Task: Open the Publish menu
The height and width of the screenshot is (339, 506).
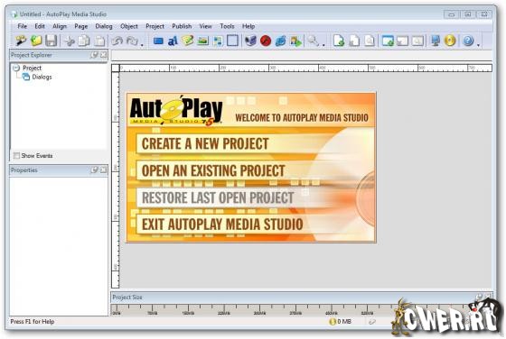Action: pos(182,26)
